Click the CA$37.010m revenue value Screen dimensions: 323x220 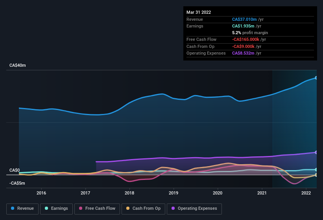244,19
